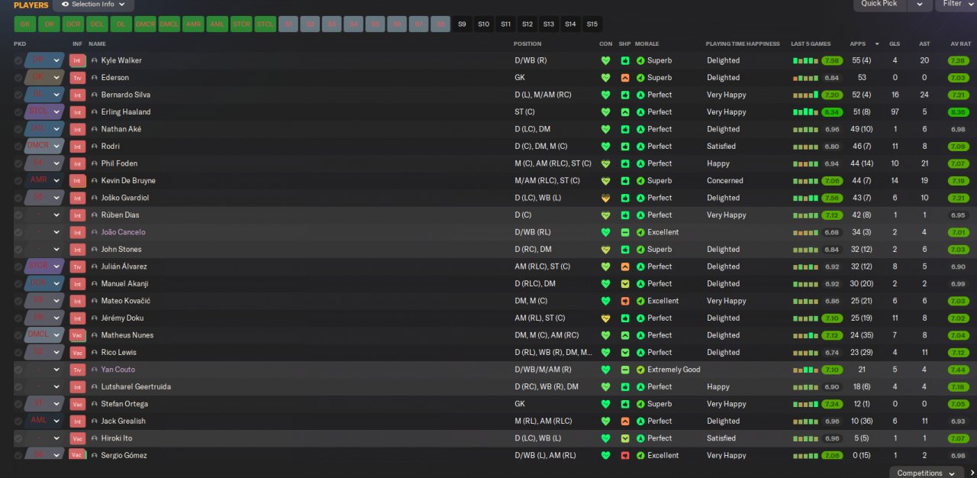
Task: Click Mateo Kovačić's orange sharpness icon
Action: (625, 301)
